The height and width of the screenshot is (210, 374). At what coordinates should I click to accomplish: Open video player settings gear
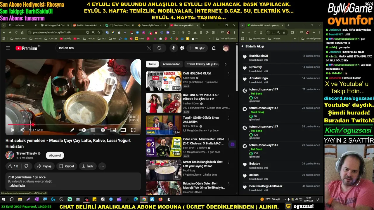click(x=103, y=130)
